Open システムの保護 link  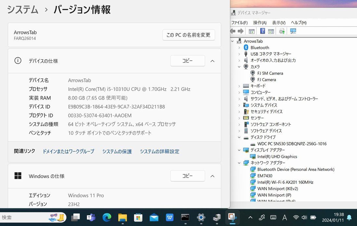[117, 151]
